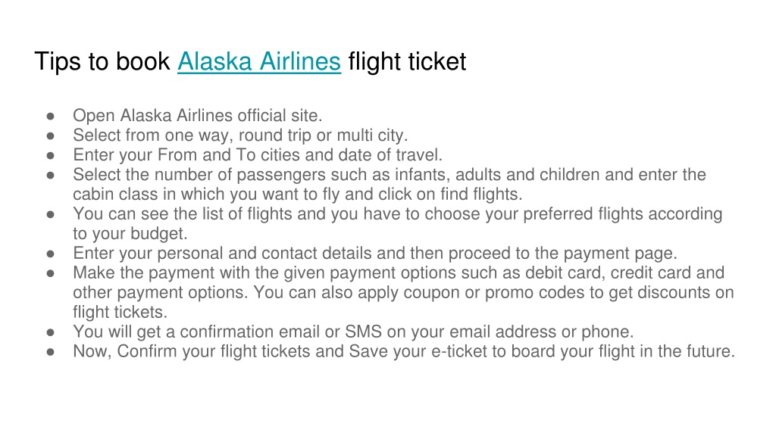Click bullet point beside 'Open Alaska Airlines'
The image size is (776, 436).
[51, 116]
